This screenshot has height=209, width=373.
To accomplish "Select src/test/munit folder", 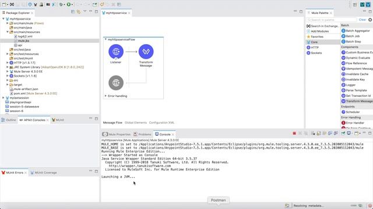I will 21,58.
